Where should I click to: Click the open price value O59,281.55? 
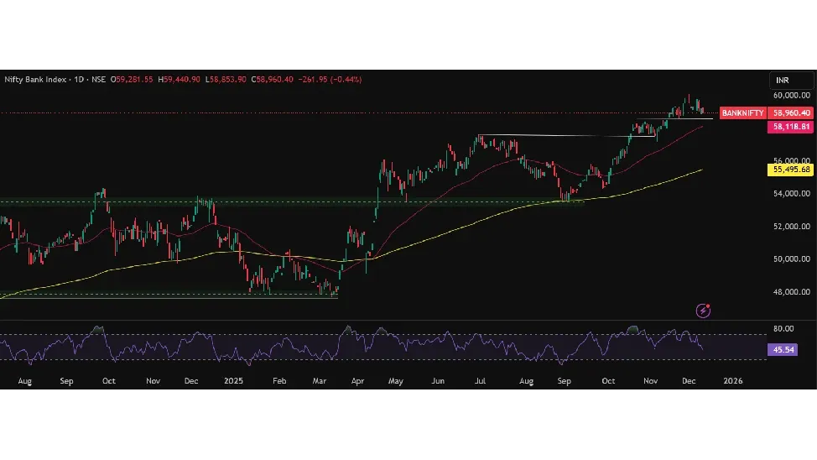coord(133,80)
